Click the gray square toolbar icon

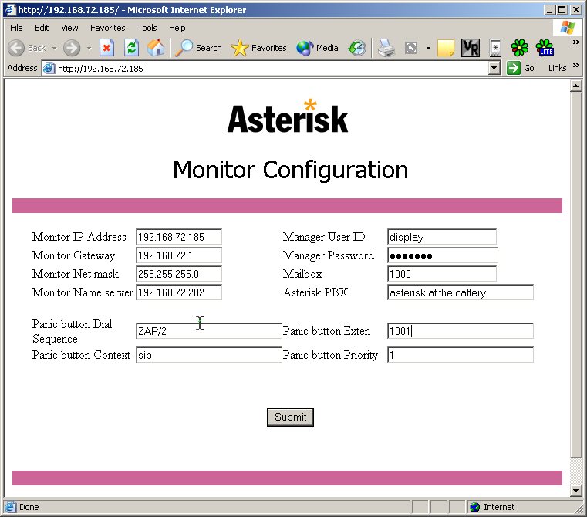(410, 48)
